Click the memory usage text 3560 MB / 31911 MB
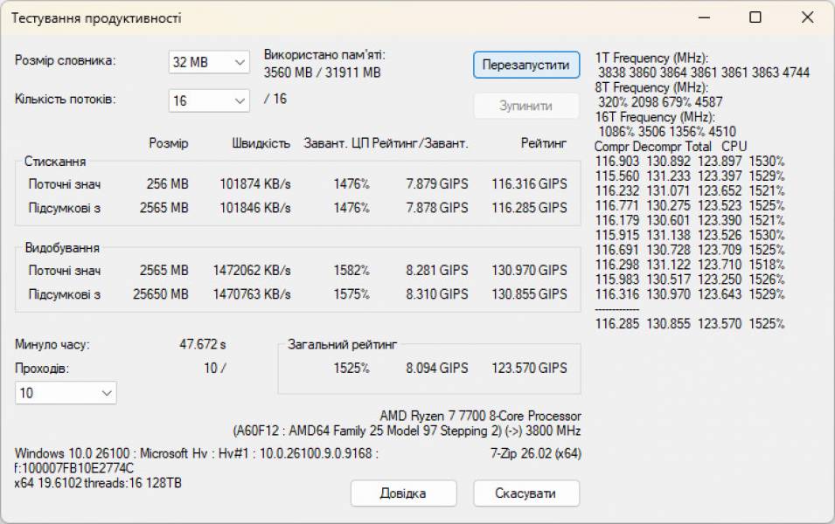Viewport: 835px width, 524px height. point(322,72)
